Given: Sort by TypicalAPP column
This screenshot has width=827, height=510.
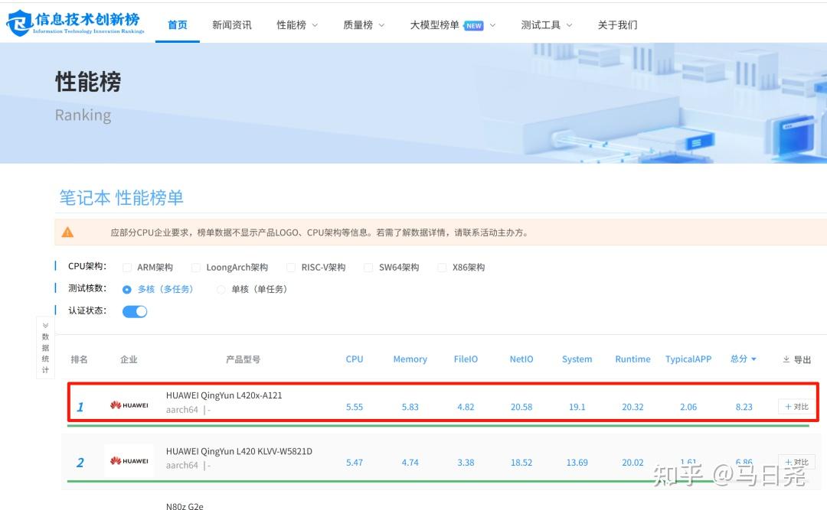Looking at the screenshot, I should point(688,359).
